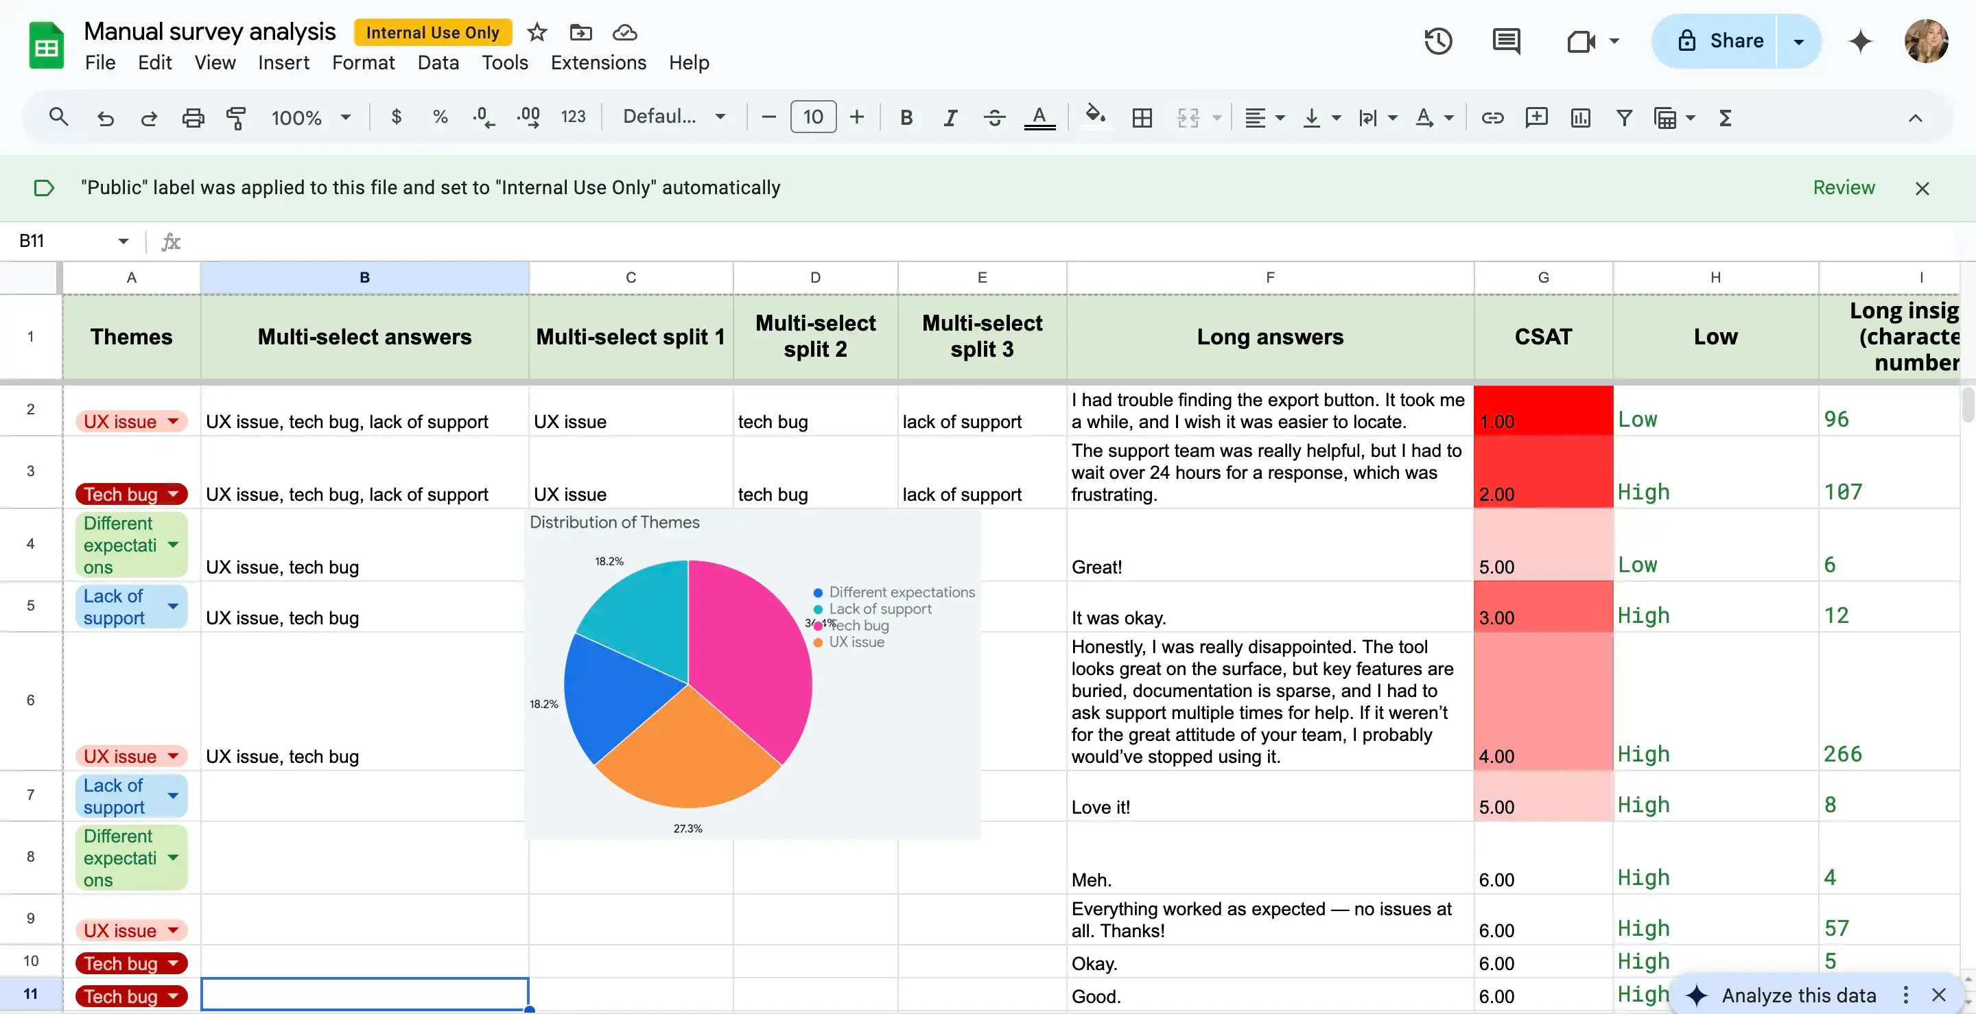Click the insert chart icon
Screen dimensions: 1976x1014
pos(1580,117)
